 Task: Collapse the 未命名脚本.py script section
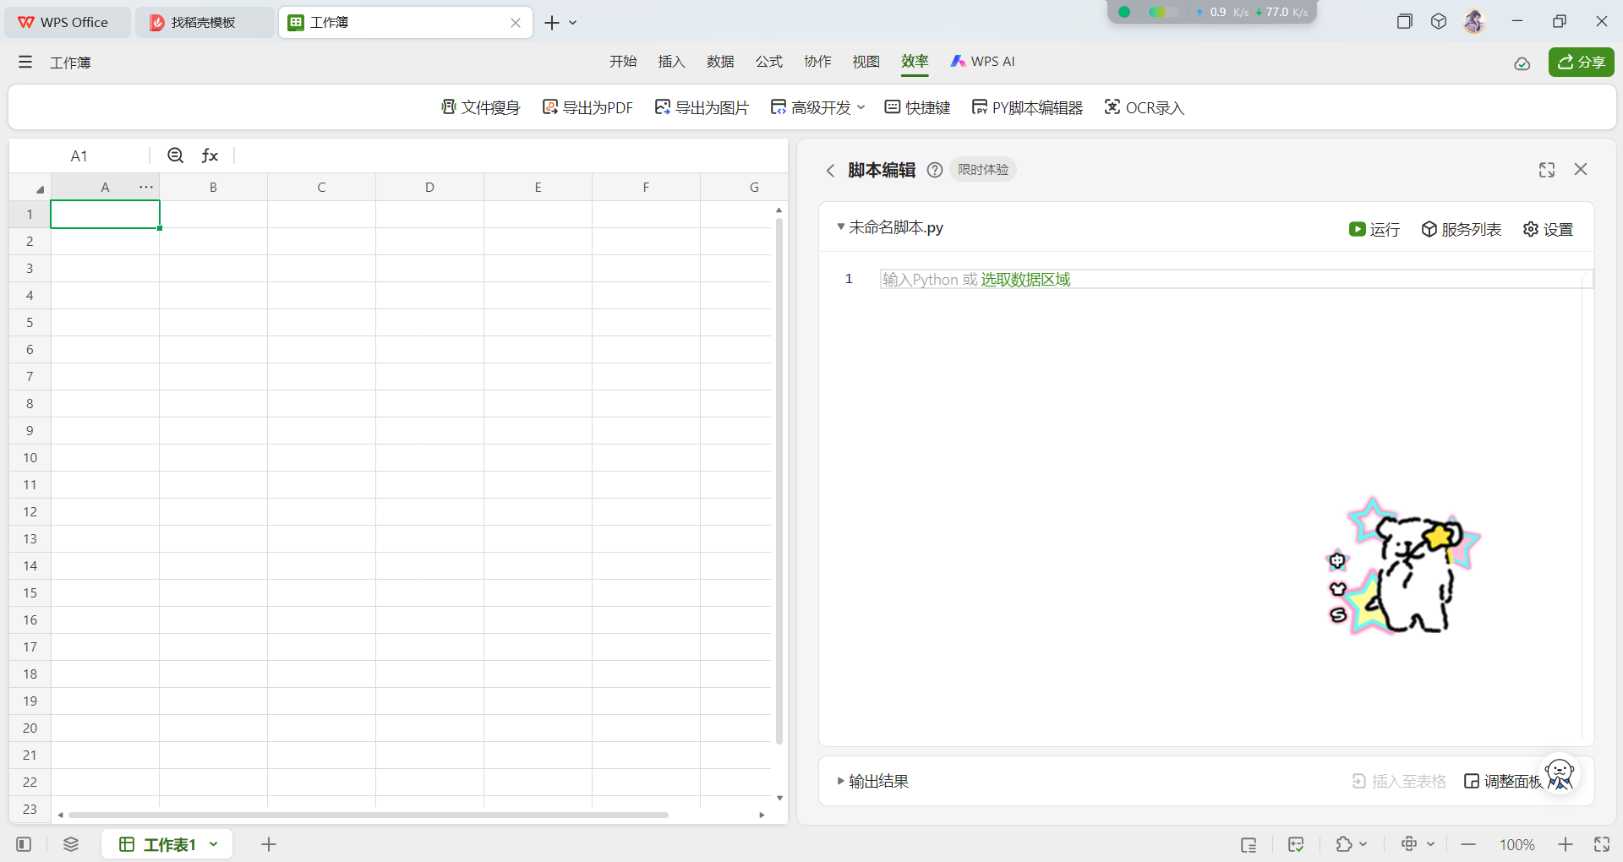pyautogui.click(x=840, y=226)
